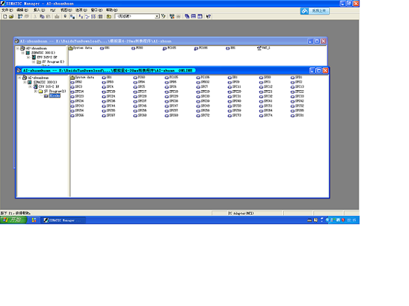Viewport: 409px width, 306px height.
Task: Open the 帮助(H) menu
Action: point(111,10)
